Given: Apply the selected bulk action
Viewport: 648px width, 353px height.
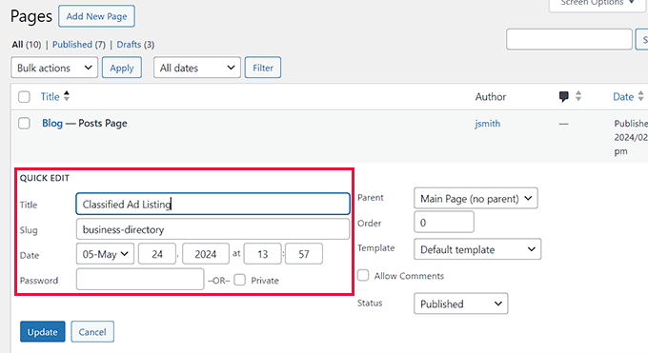Looking at the screenshot, I should (x=122, y=68).
